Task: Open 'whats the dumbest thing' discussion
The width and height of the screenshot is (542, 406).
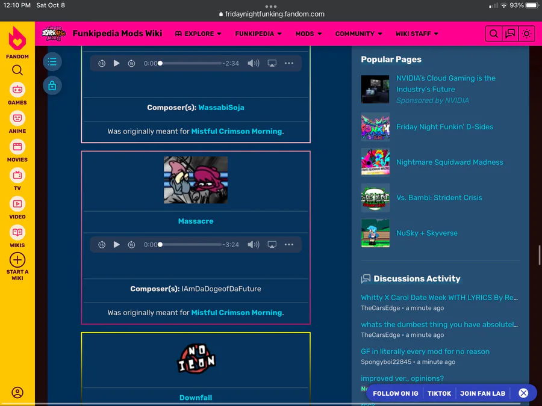Action: (440, 325)
